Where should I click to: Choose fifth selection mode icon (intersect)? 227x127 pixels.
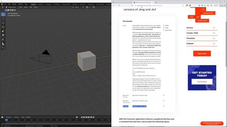coord(15,10)
